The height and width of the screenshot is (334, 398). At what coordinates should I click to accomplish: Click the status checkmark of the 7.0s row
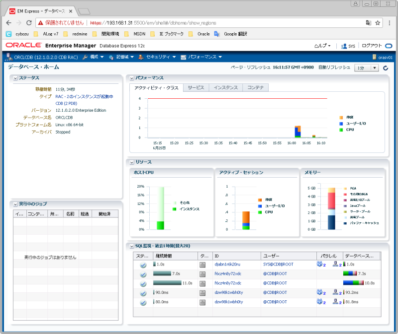pos(143,274)
